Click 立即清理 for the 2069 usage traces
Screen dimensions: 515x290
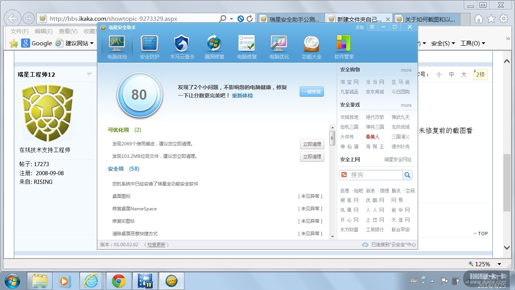[312, 144]
